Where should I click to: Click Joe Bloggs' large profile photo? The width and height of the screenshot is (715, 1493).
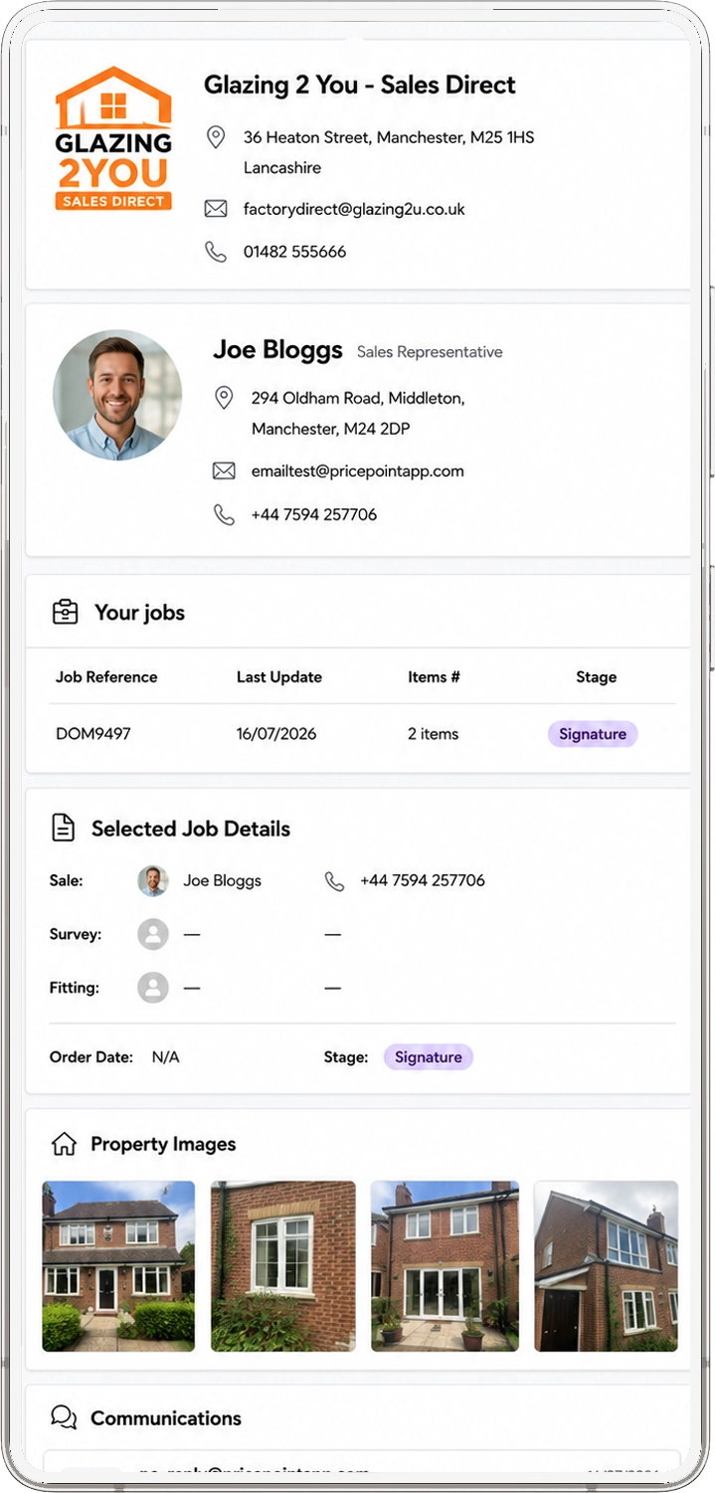click(x=117, y=396)
